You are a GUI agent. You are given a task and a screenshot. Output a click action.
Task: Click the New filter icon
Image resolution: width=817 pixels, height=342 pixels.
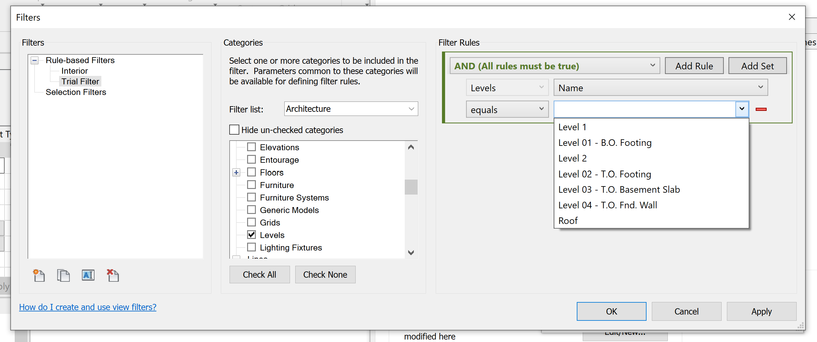[x=39, y=275]
